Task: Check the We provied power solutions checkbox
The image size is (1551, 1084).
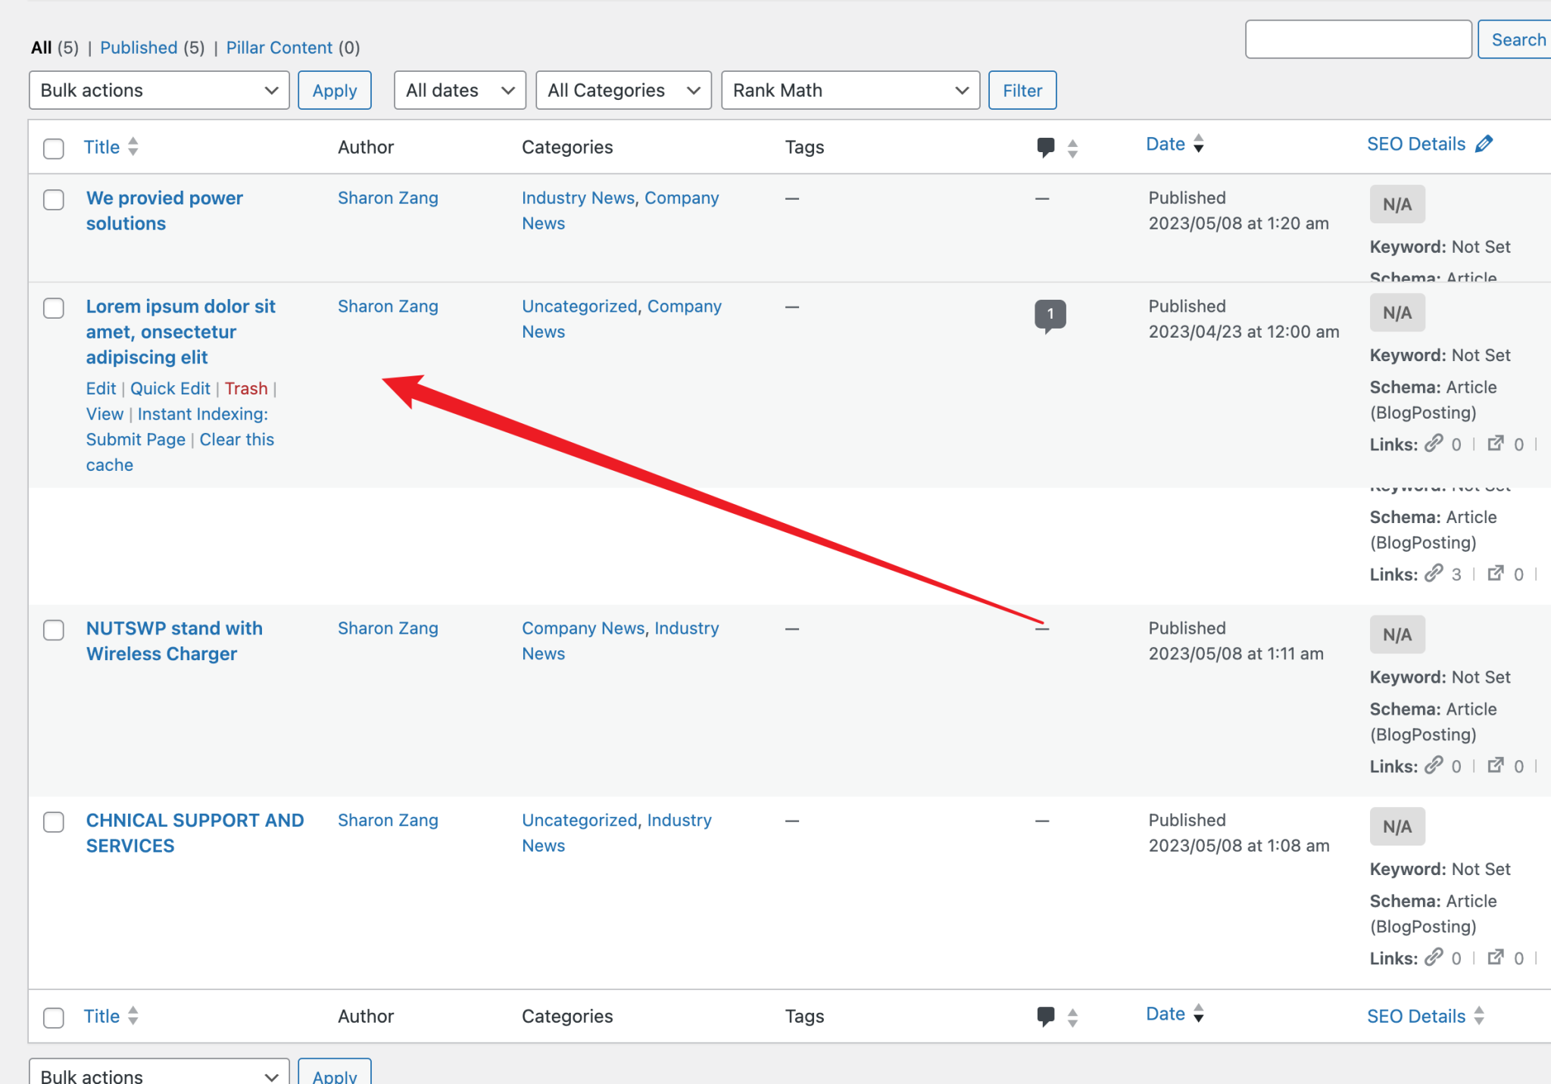Action: [x=54, y=200]
